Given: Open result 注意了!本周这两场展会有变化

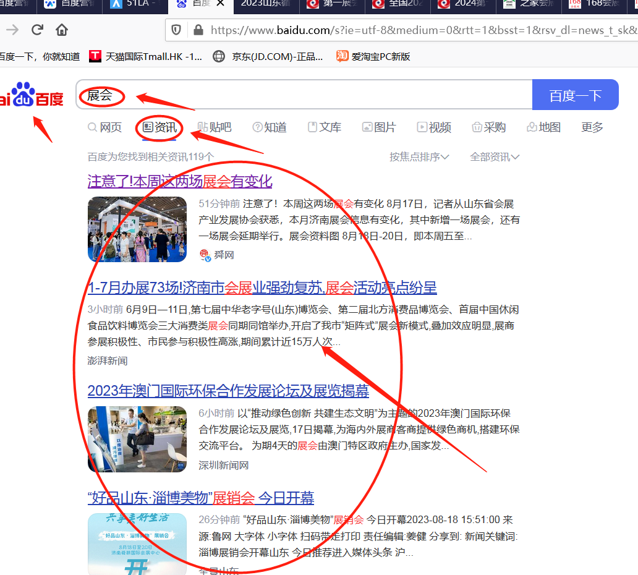Looking at the screenshot, I should 180,182.
